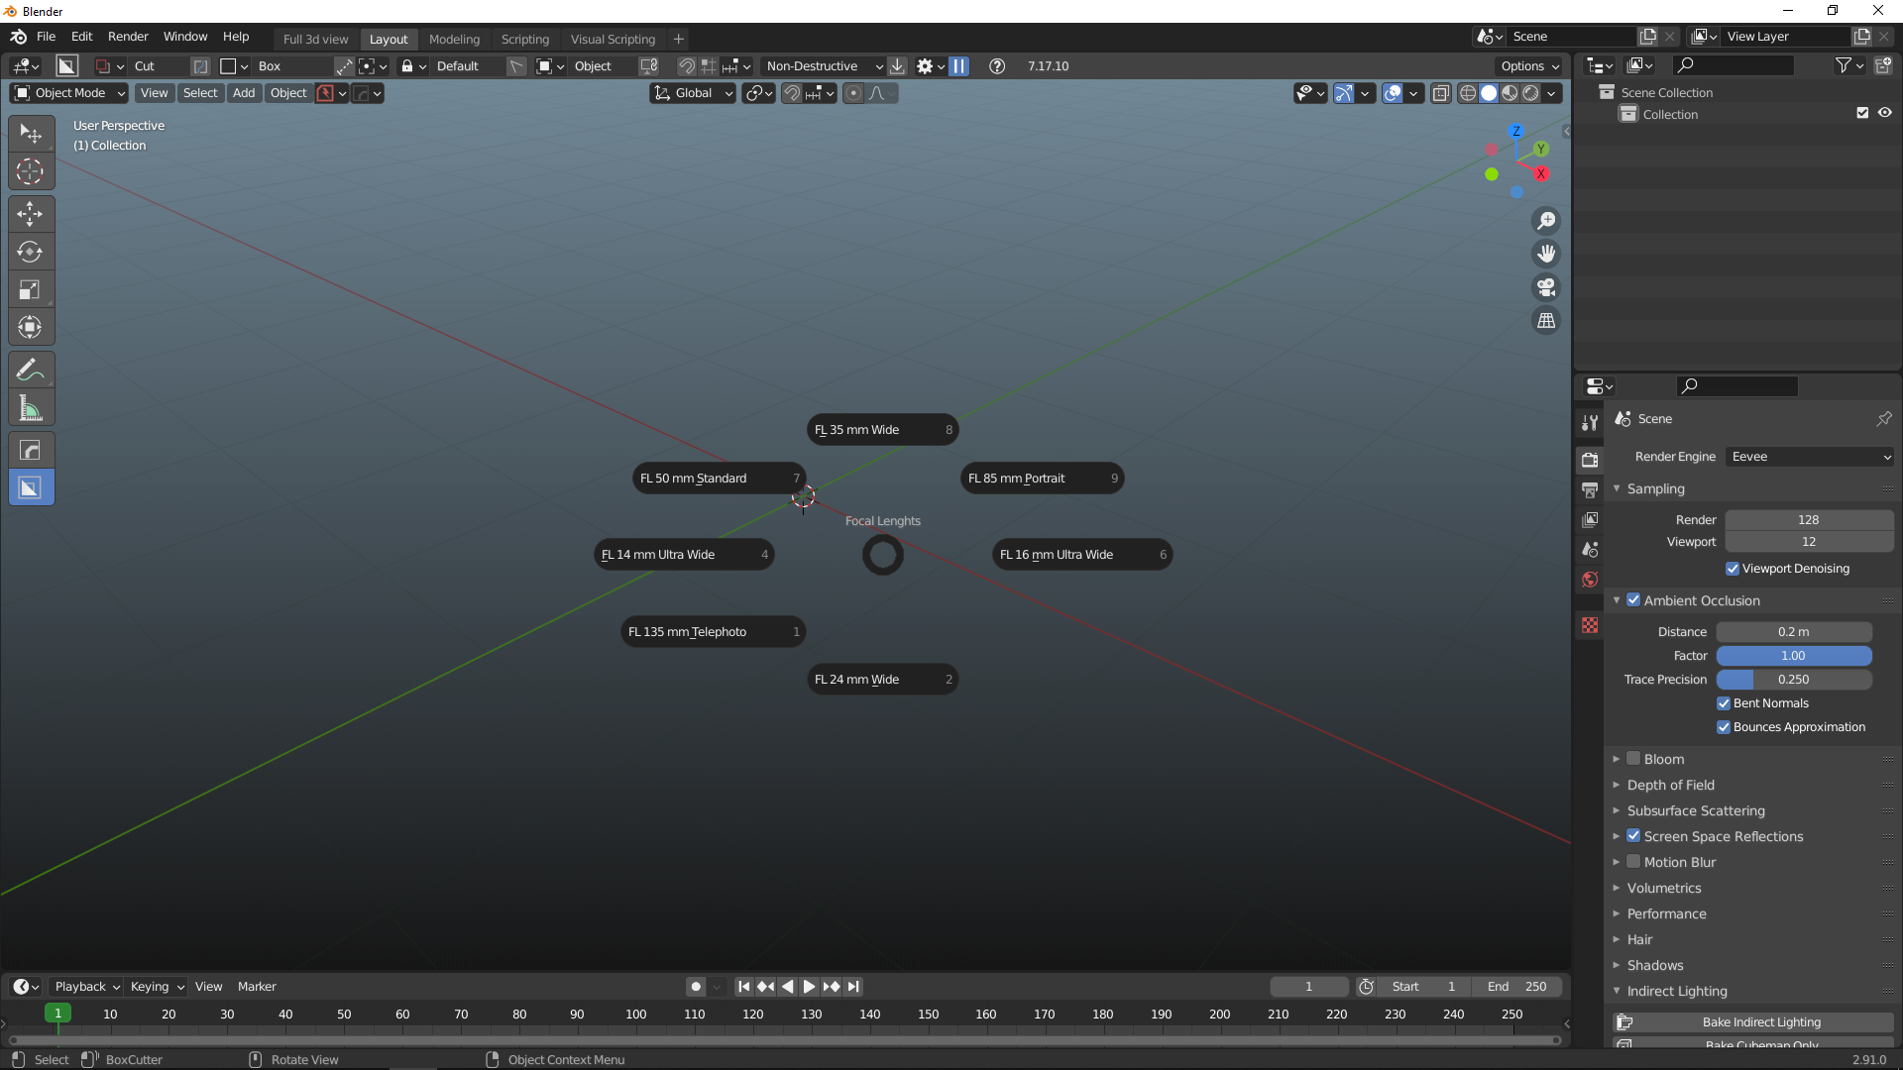Hide the Collection using the eye toggle

[x=1885, y=113]
